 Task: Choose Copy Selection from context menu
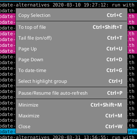coord(71,15)
